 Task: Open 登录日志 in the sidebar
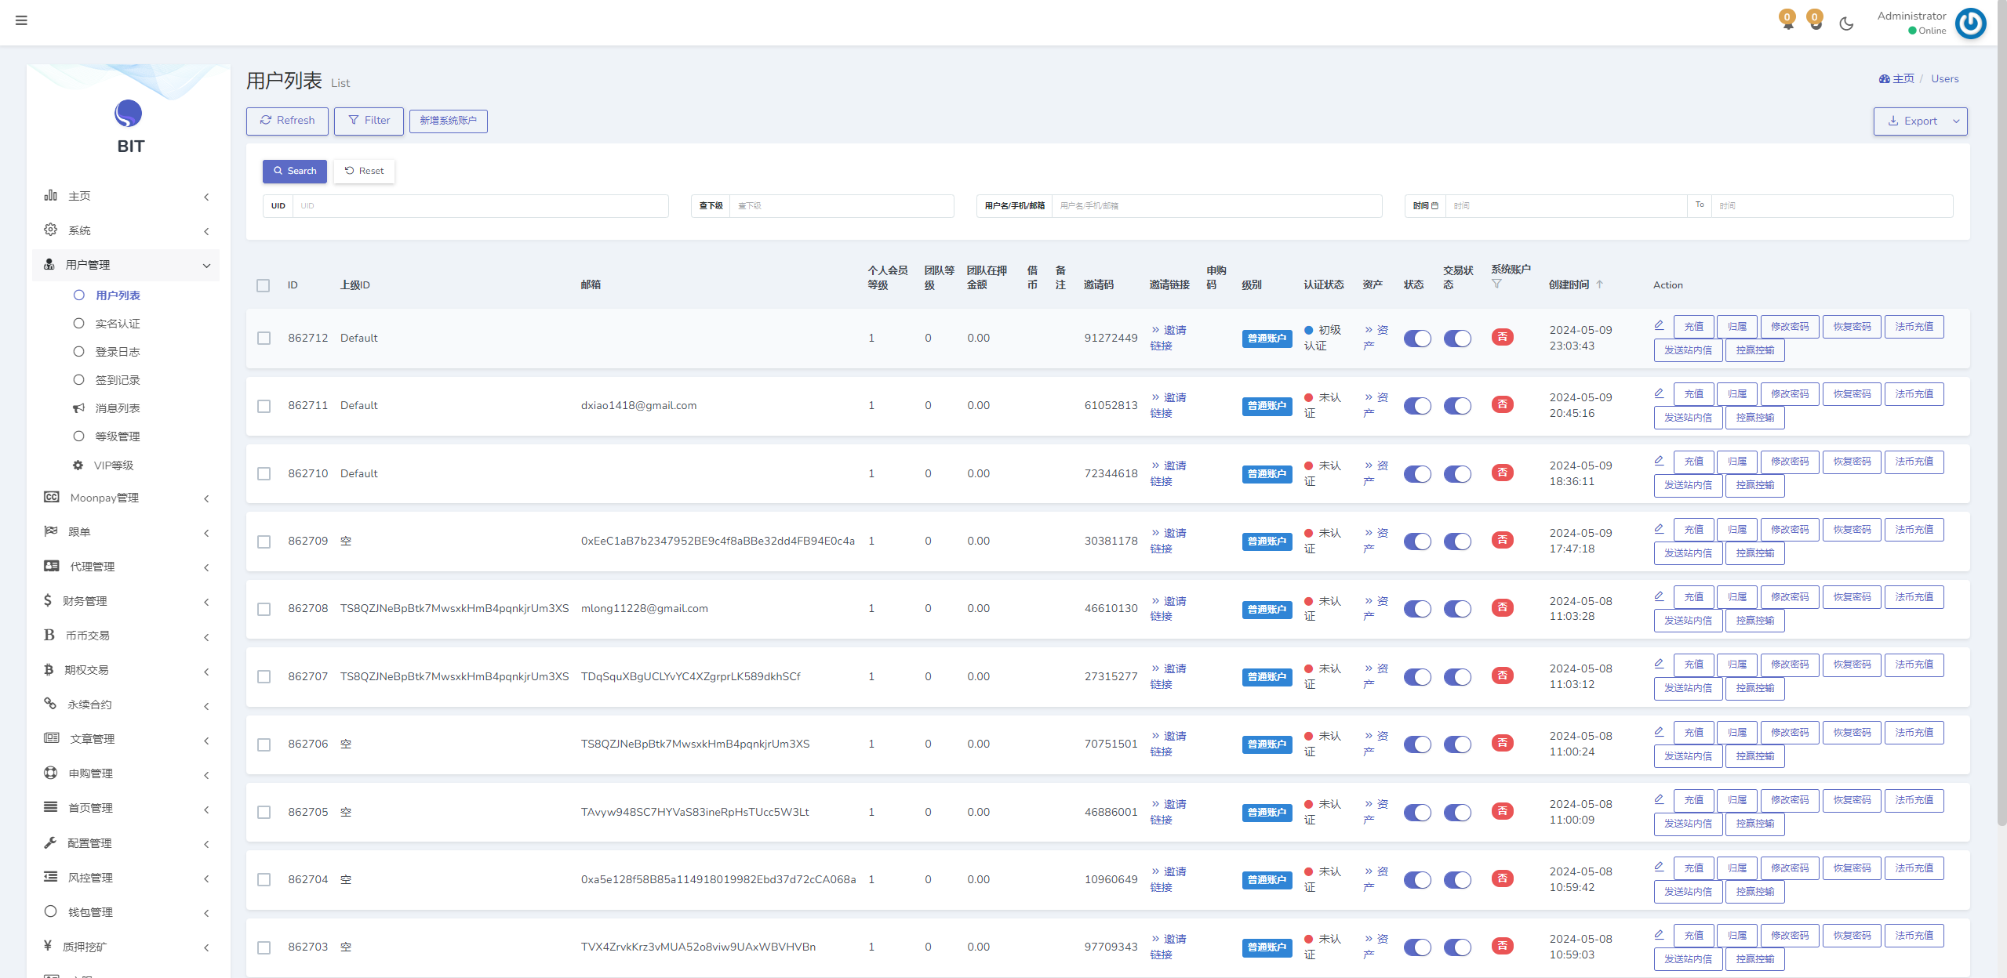[x=118, y=352]
